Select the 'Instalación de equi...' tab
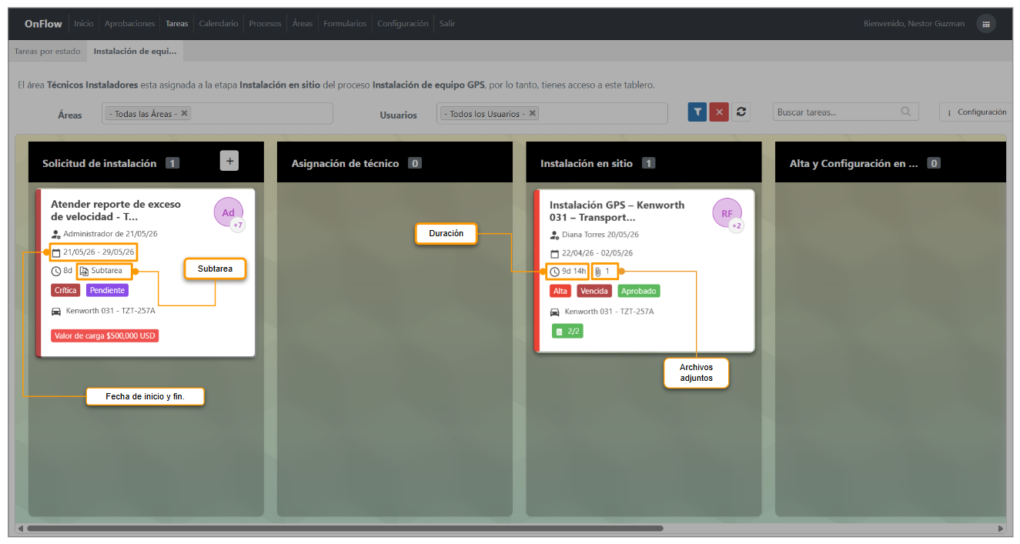This screenshot has width=1020, height=544. pyautogui.click(x=135, y=52)
